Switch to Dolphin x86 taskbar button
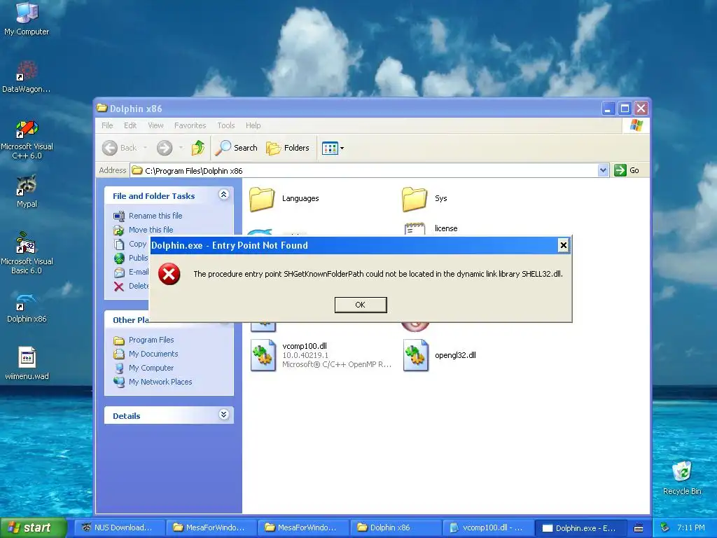The height and width of the screenshot is (538, 717). pos(396,527)
